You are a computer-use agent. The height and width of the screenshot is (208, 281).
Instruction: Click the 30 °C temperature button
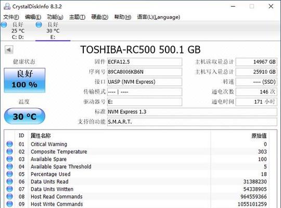coord(24,116)
